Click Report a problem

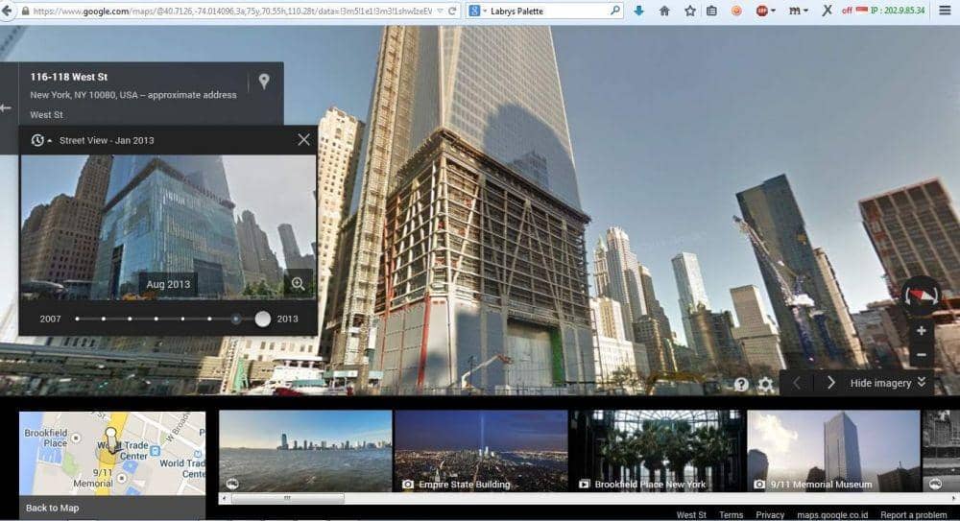[x=914, y=515]
